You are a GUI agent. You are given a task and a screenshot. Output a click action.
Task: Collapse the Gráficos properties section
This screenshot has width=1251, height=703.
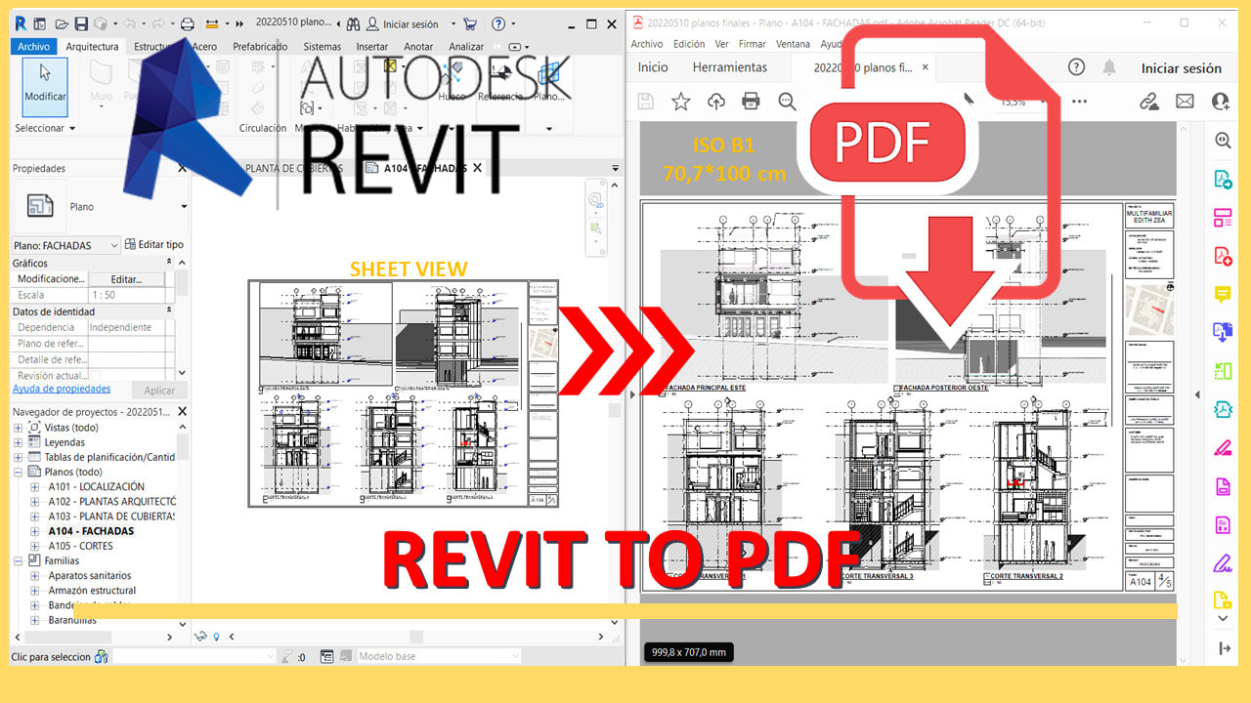[169, 263]
